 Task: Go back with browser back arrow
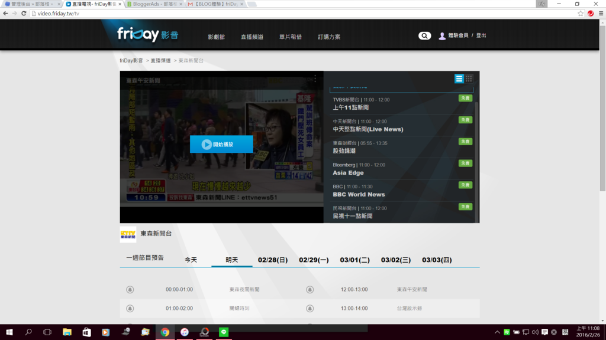[5, 14]
